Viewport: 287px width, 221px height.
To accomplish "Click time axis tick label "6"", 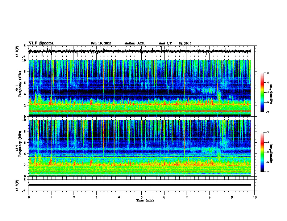I will (165, 197).
